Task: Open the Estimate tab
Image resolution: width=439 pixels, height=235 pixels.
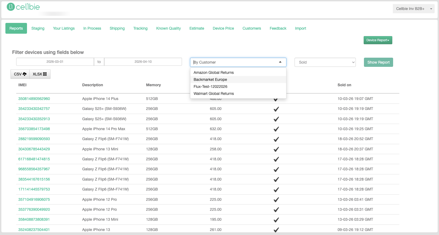Action: (197, 28)
